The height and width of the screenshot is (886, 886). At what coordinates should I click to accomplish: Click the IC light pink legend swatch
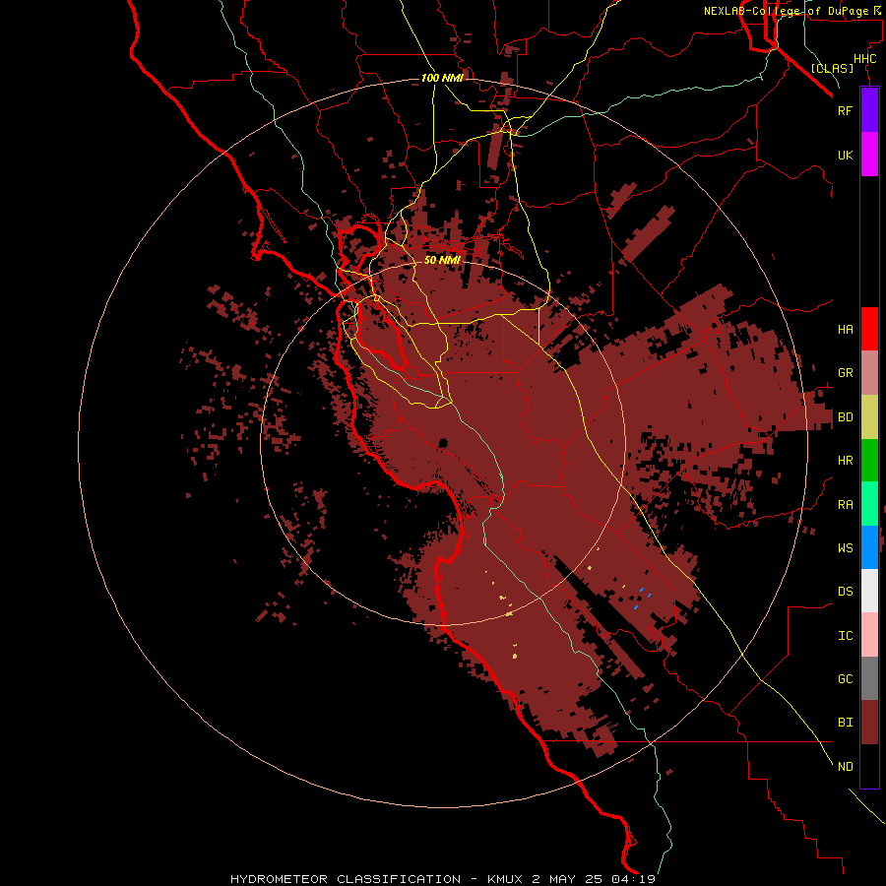[869, 635]
